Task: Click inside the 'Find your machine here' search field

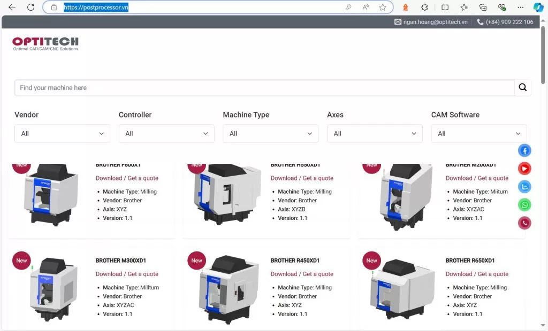Action: coord(264,88)
